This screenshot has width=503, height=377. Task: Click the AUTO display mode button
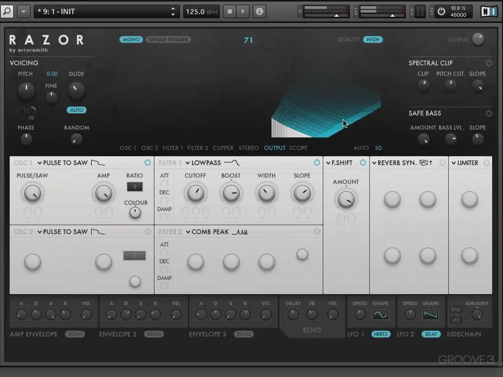click(361, 148)
